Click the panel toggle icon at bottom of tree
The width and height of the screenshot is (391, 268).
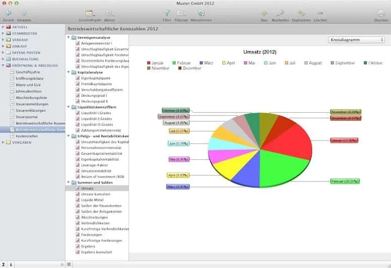(x=69, y=264)
